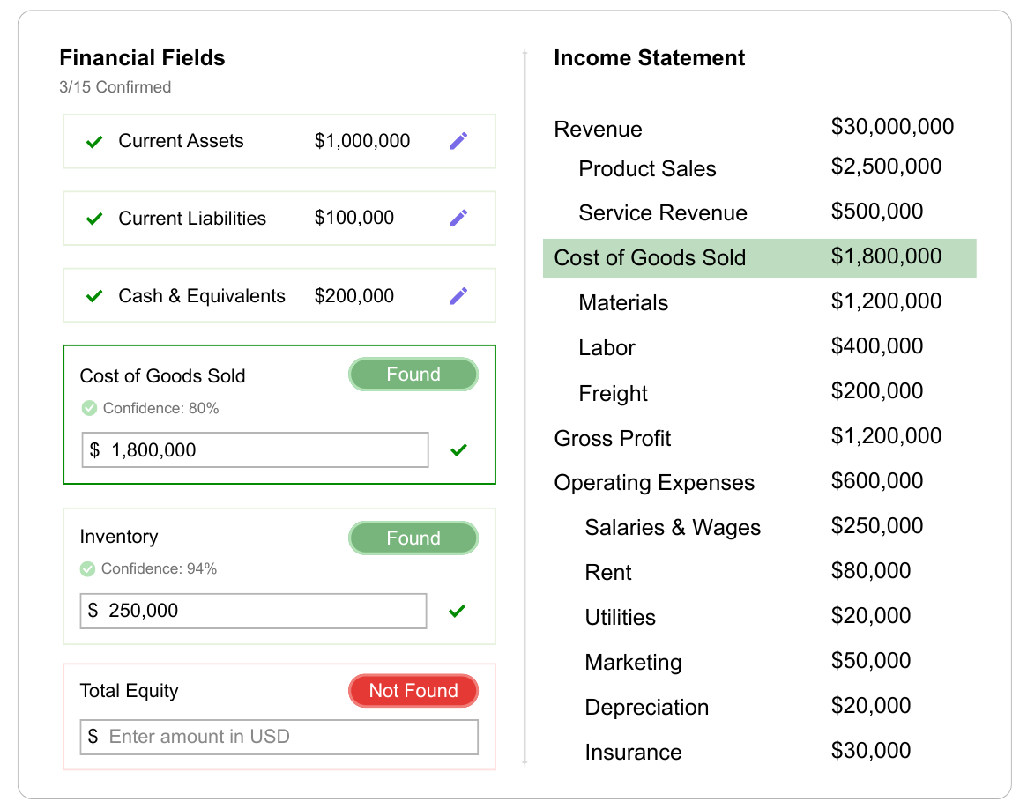Select the Gross Profit line in Income Statement

[x=613, y=438]
